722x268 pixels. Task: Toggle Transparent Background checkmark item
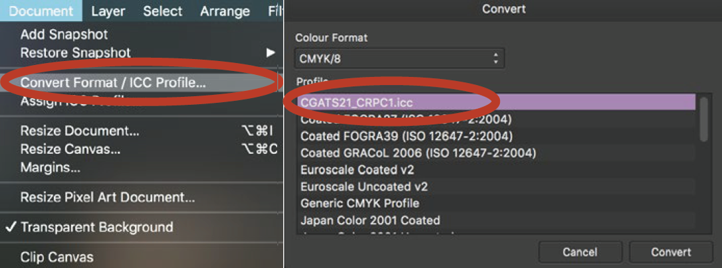point(96,227)
